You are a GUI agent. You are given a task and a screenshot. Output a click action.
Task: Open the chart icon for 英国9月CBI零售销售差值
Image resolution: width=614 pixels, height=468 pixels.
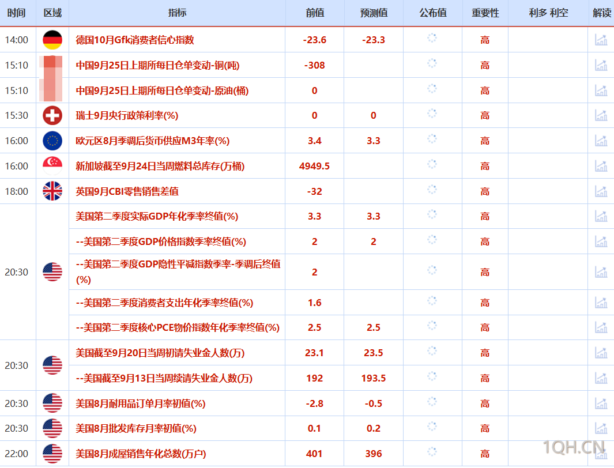coord(601,191)
